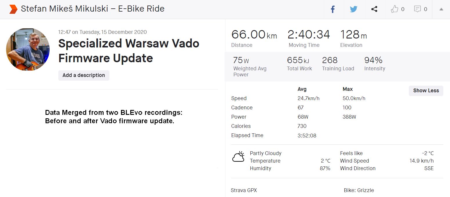Open the Bike: Grizzle gear link
Image resolution: width=450 pixels, height=197 pixels.
(x=359, y=190)
